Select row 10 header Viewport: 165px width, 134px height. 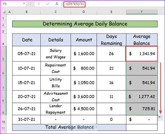(x=3, y=119)
